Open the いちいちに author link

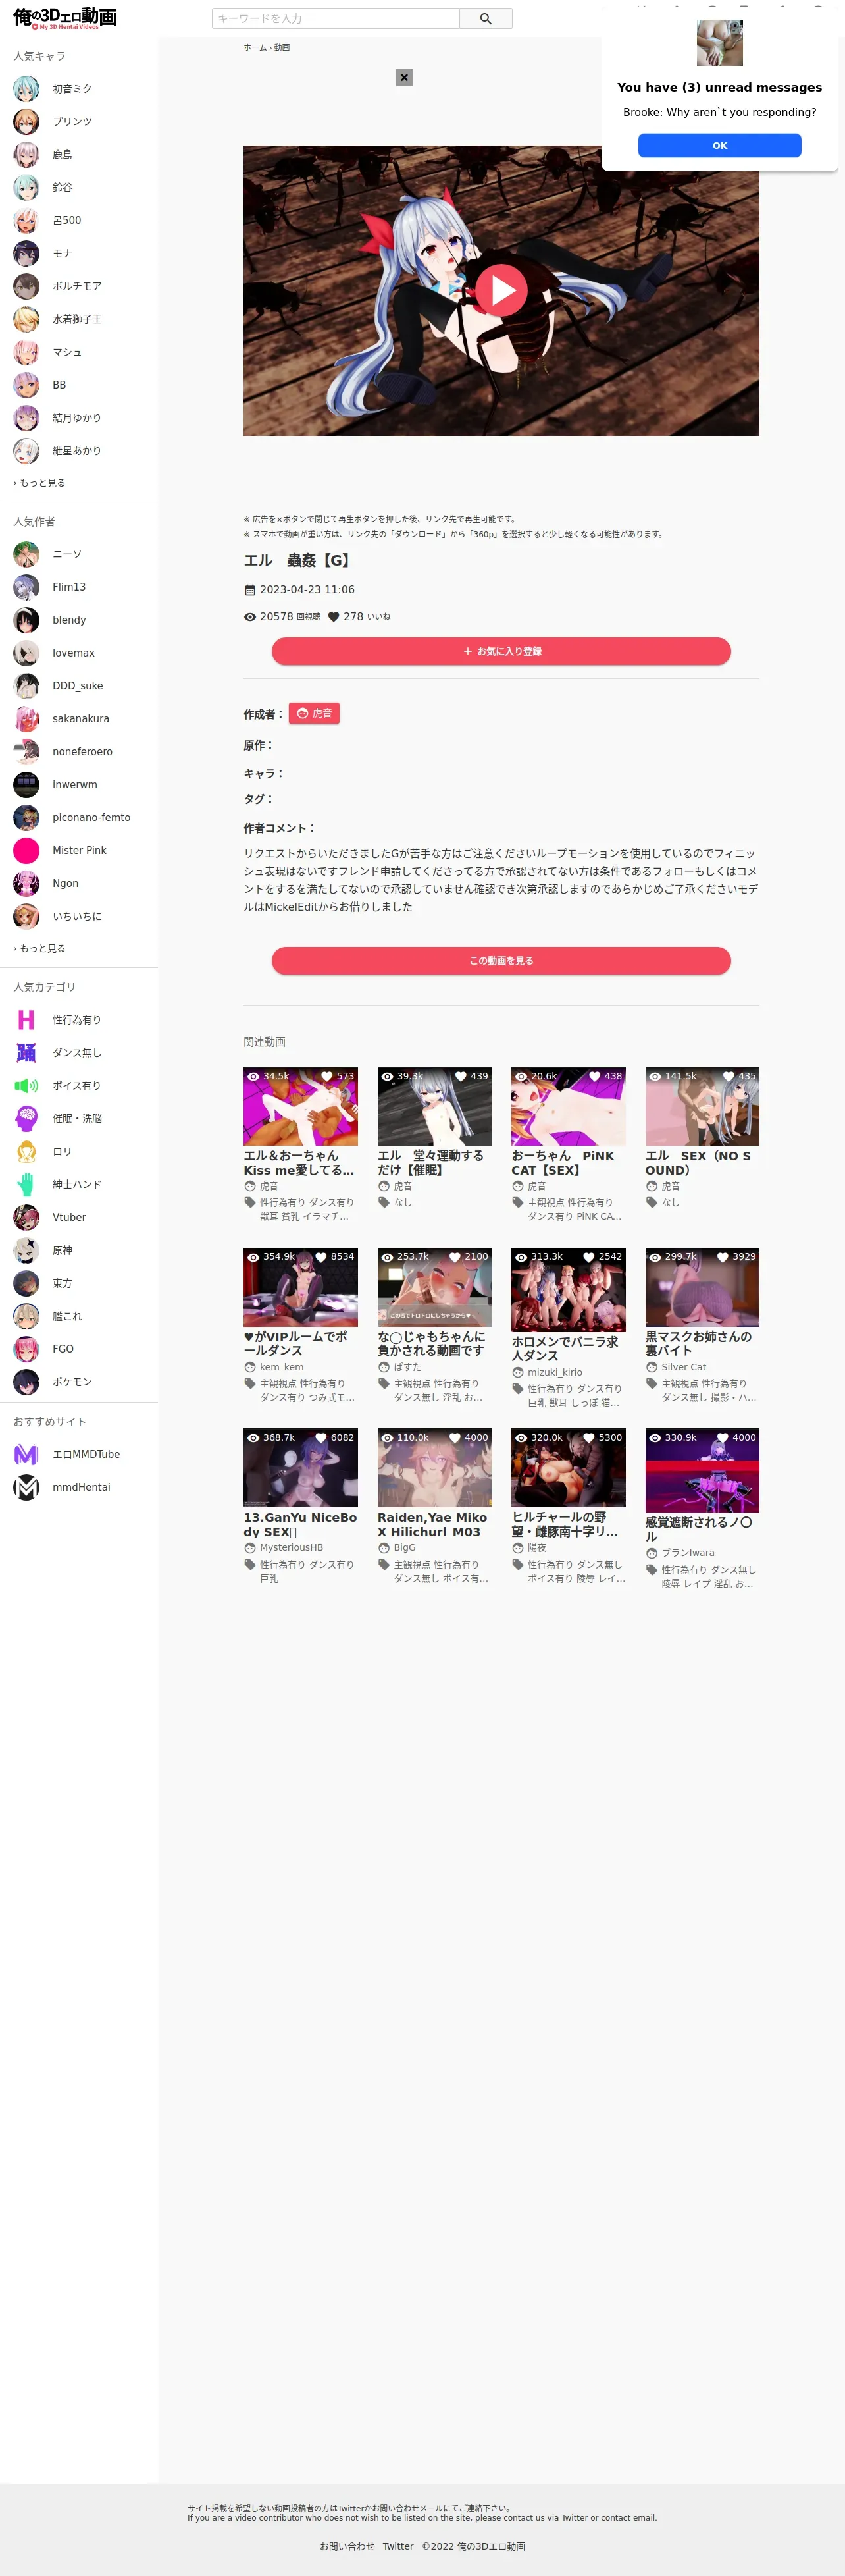77,917
